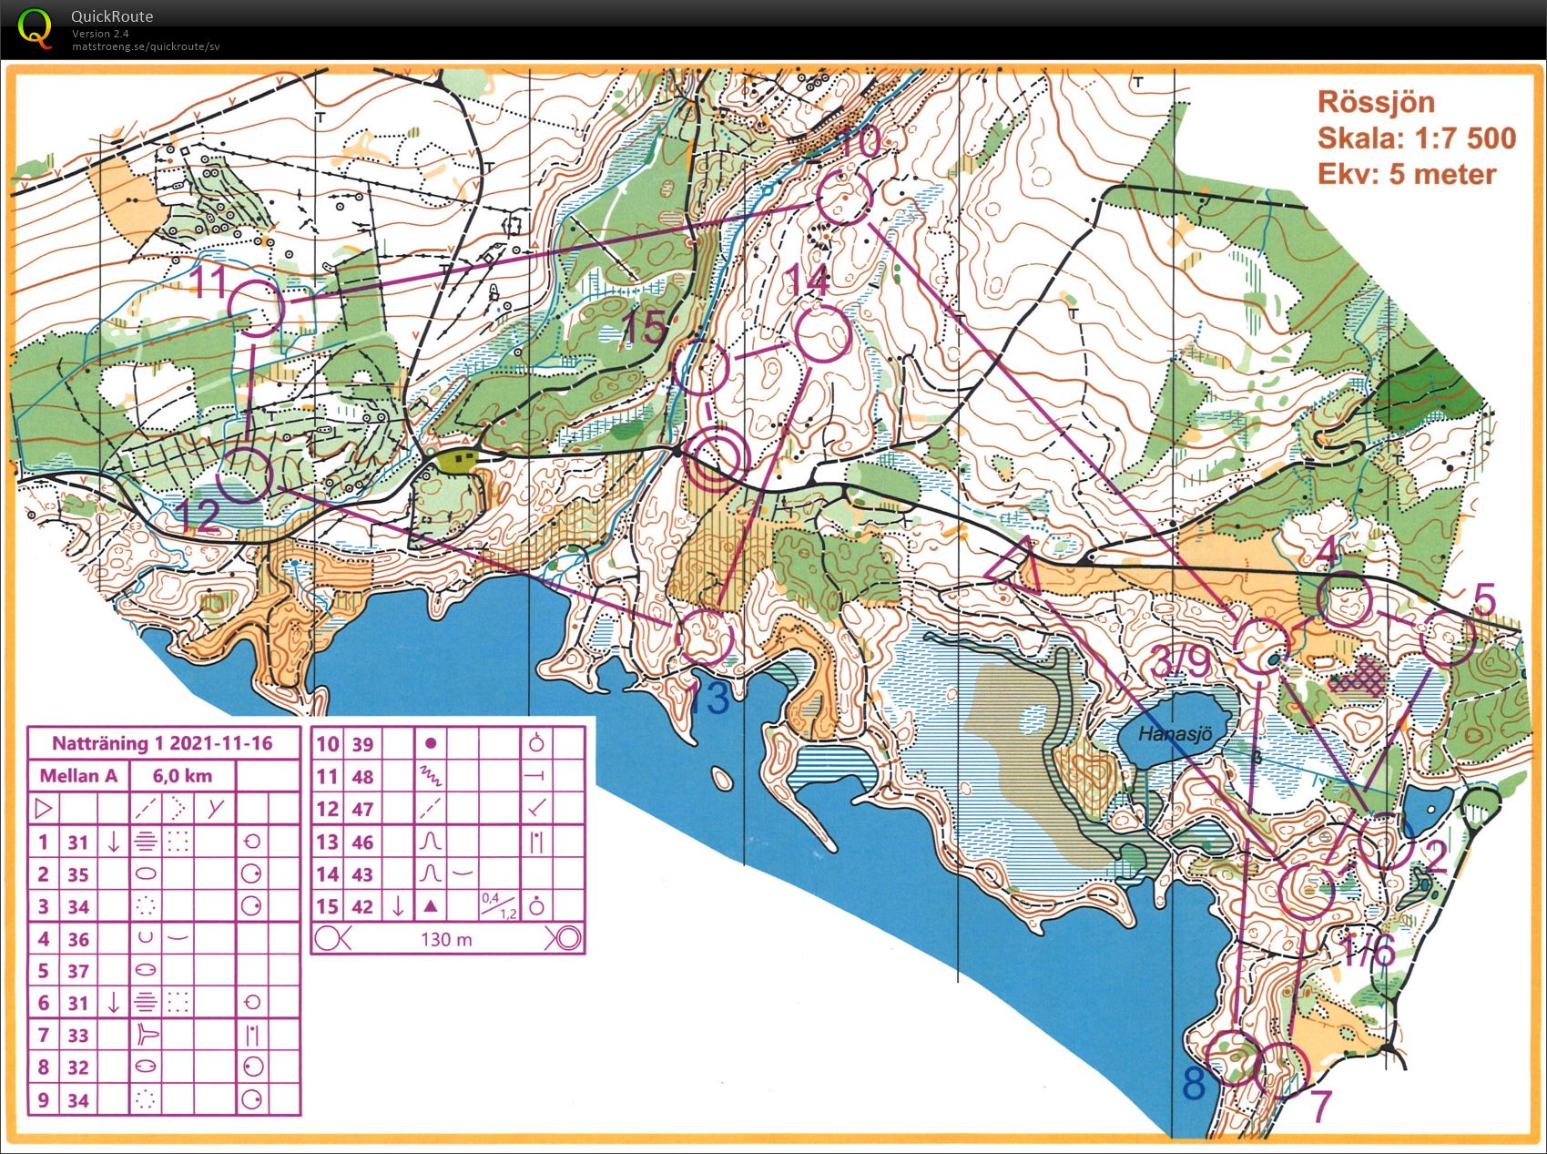Select the shared 3/9 control circle
This screenshot has width=1547, height=1154.
1262,646
